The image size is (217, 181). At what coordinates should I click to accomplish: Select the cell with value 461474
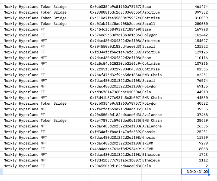coord(195,7)
